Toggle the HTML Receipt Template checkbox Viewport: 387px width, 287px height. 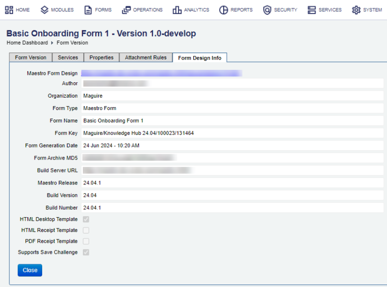[86, 230]
